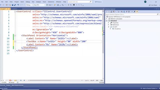
Task: Click the Open File folder icon
Action: click(10, 5)
